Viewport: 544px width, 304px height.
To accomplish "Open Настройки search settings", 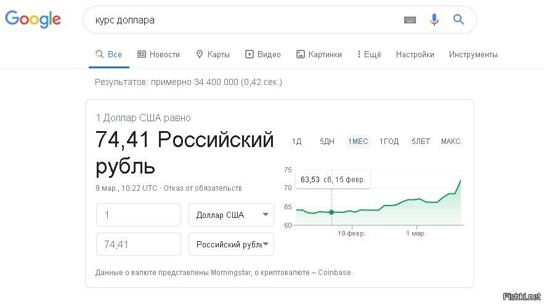I will coord(415,54).
